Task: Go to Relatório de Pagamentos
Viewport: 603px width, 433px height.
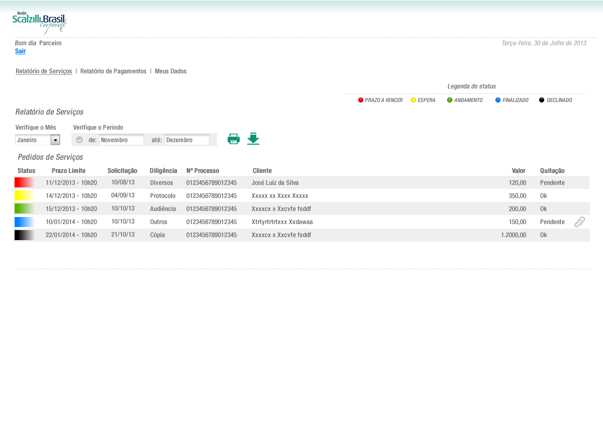Action: (x=113, y=71)
